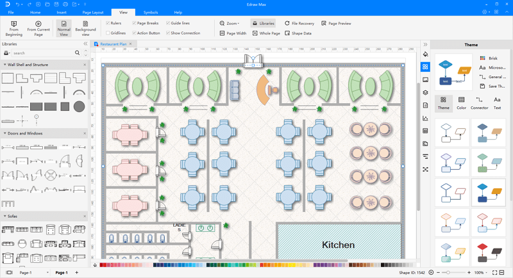Open the Image panel in right sidebar
513x278 pixels.
[x=425, y=79]
